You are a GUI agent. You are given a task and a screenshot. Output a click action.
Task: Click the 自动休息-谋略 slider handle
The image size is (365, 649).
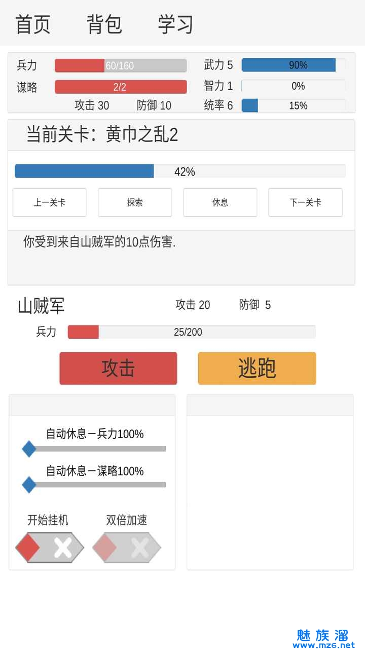pos(29,485)
